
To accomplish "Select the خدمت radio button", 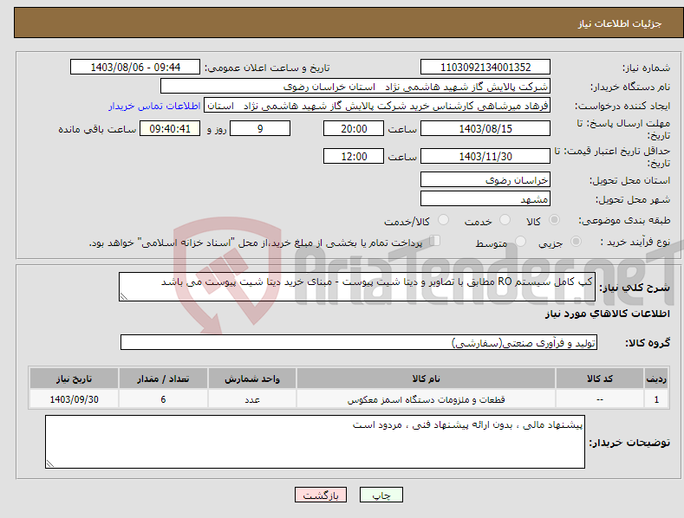I will pyautogui.click(x=505, y=220).
